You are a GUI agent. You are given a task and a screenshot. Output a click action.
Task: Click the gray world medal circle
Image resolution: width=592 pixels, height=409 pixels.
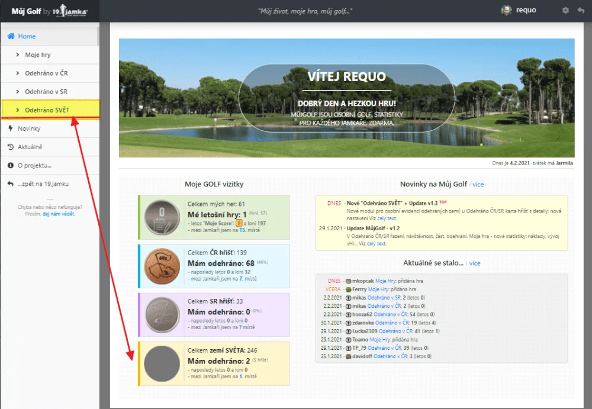coord(162,363)
